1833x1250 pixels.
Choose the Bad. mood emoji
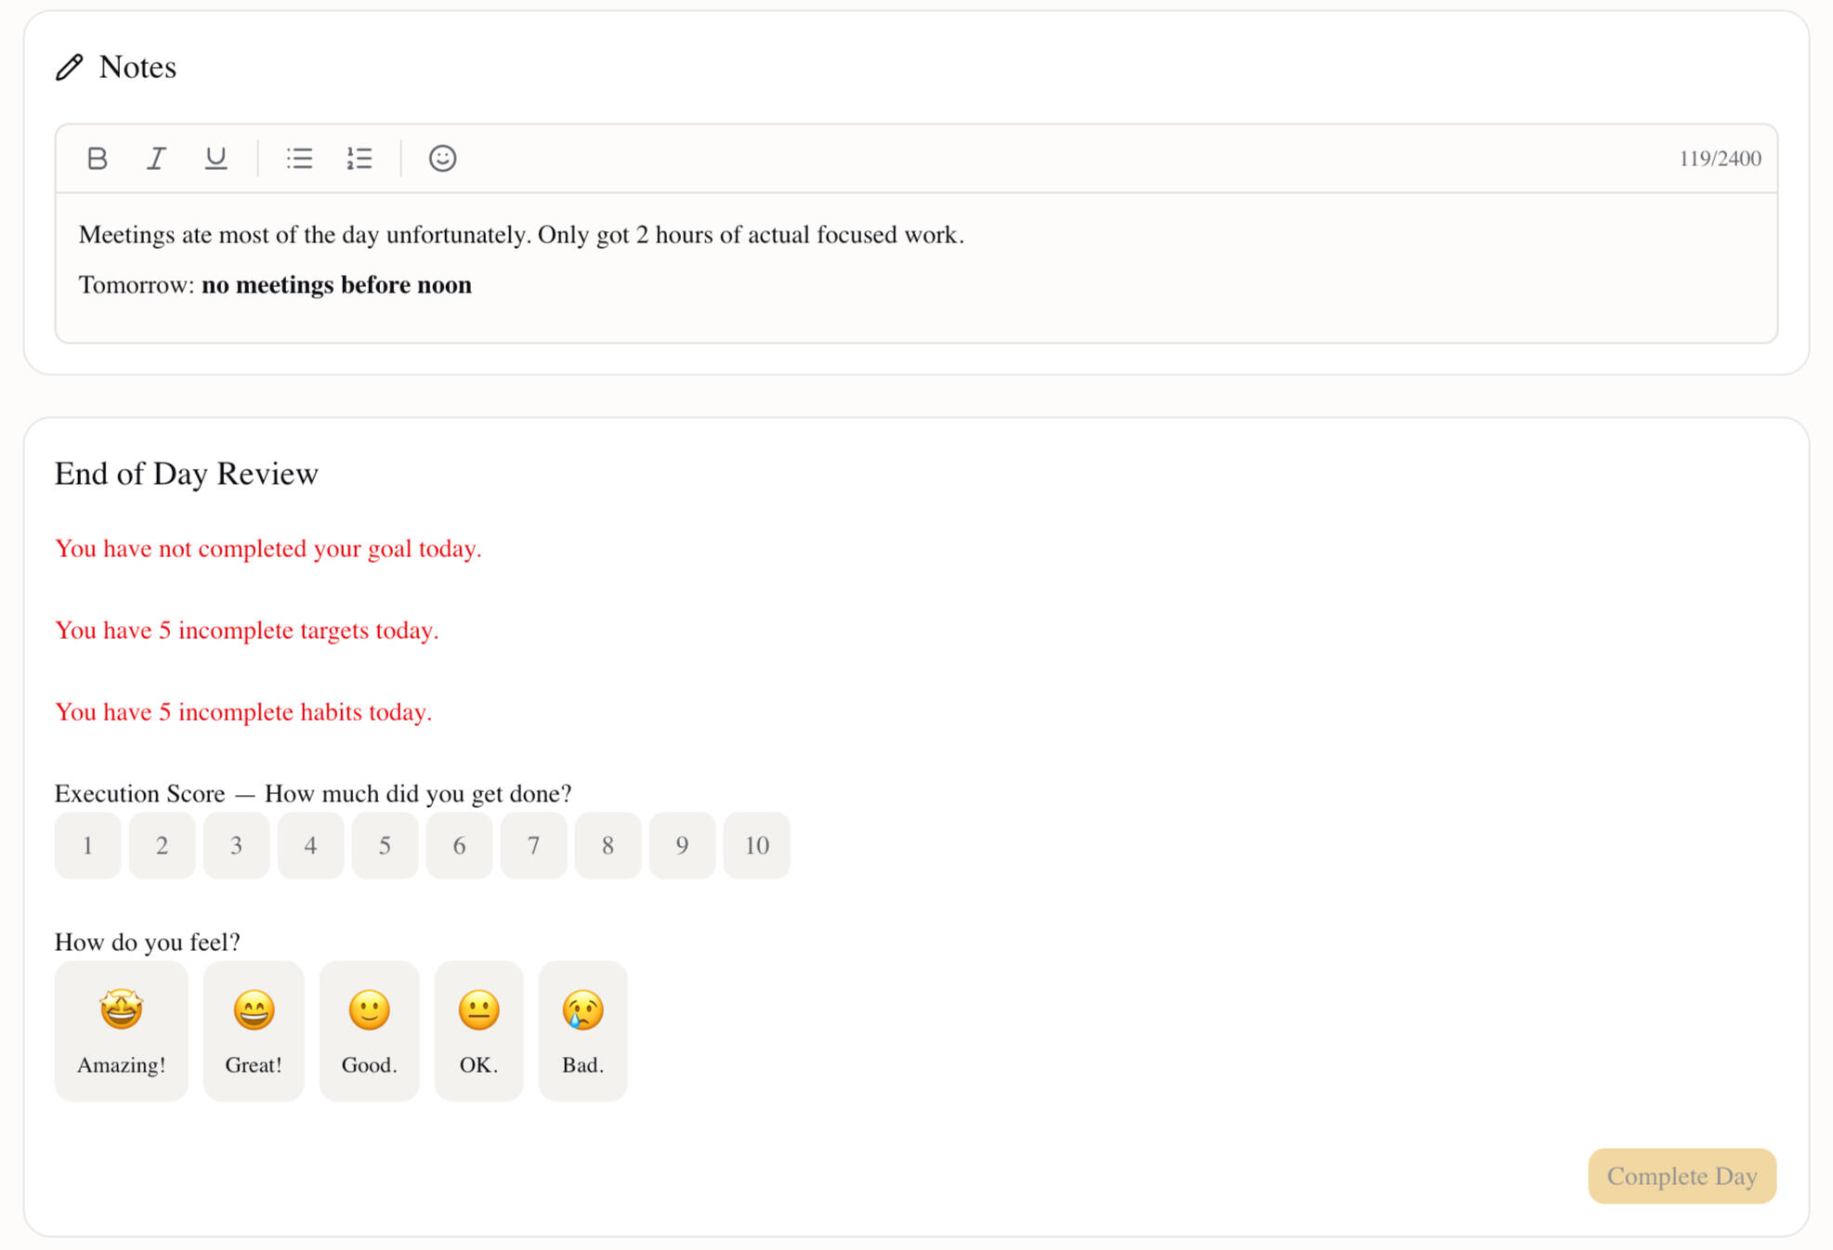pos(583,1031)
